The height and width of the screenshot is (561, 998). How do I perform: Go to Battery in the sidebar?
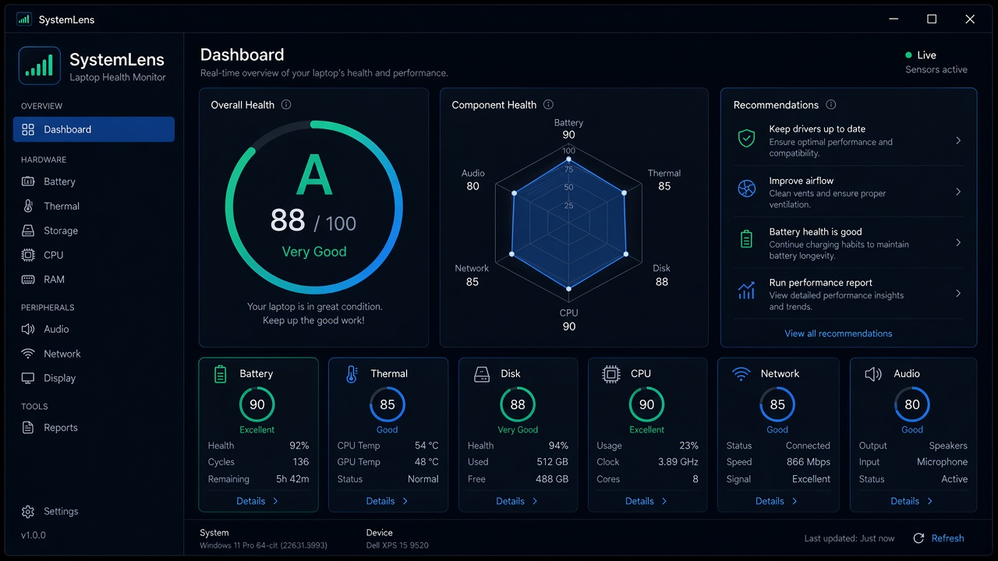tap(94, 182)
